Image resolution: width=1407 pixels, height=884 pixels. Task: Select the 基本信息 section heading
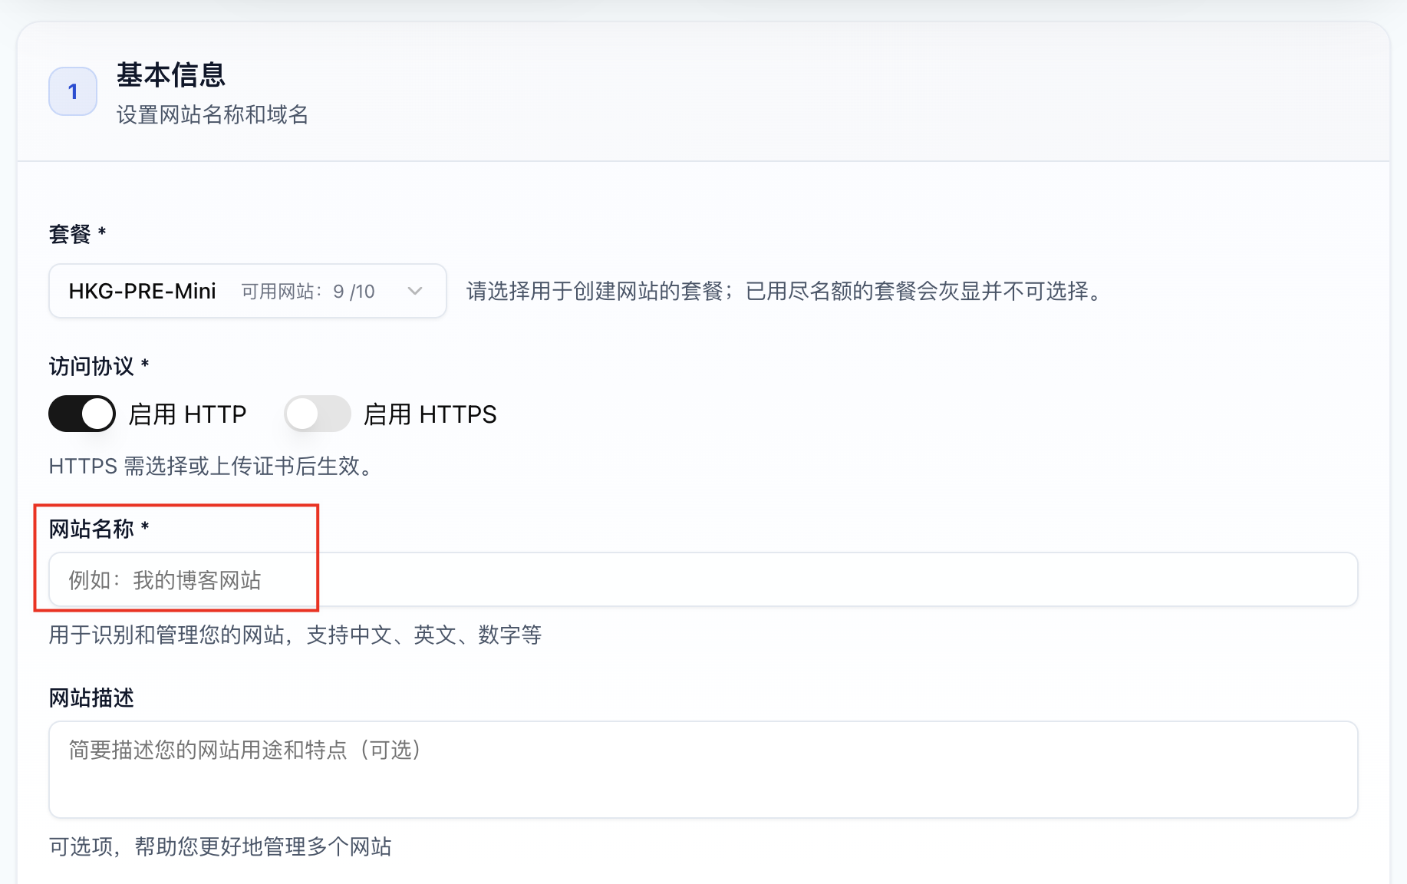170,74
